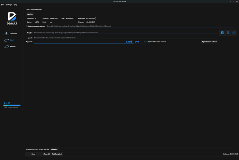The height and width of the screenshot is (160, 239).
Task: Click After Fee value 1.999 DVT
Action: point(90,18)
